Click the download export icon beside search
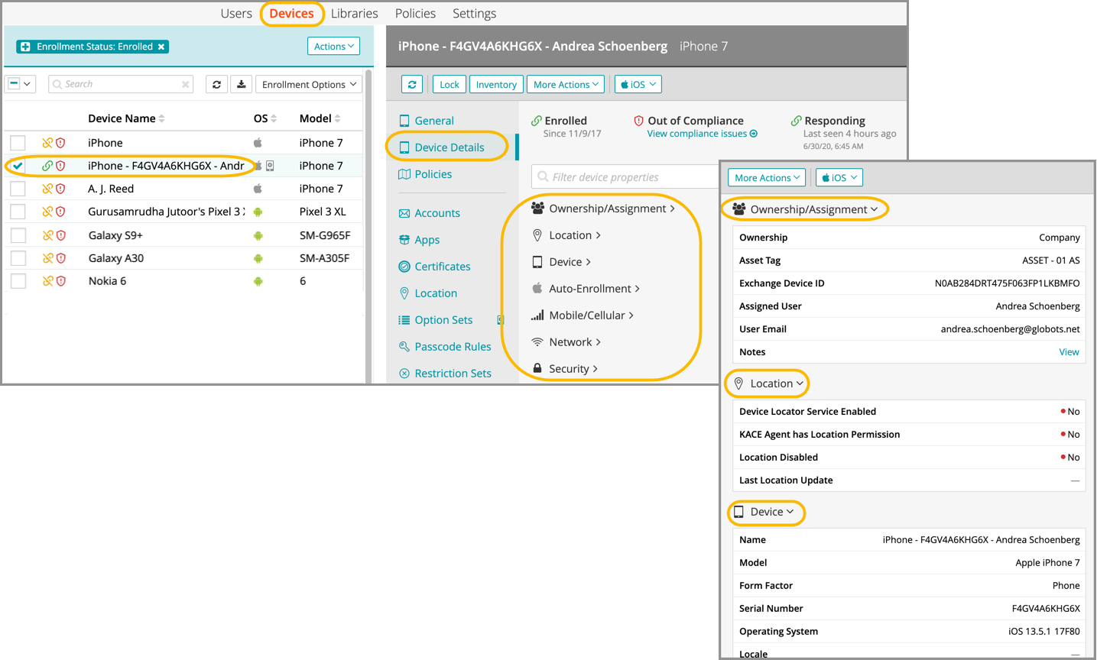Image resolution: width=1097 pixels, height=660 pixels. [x=242, y=85]
